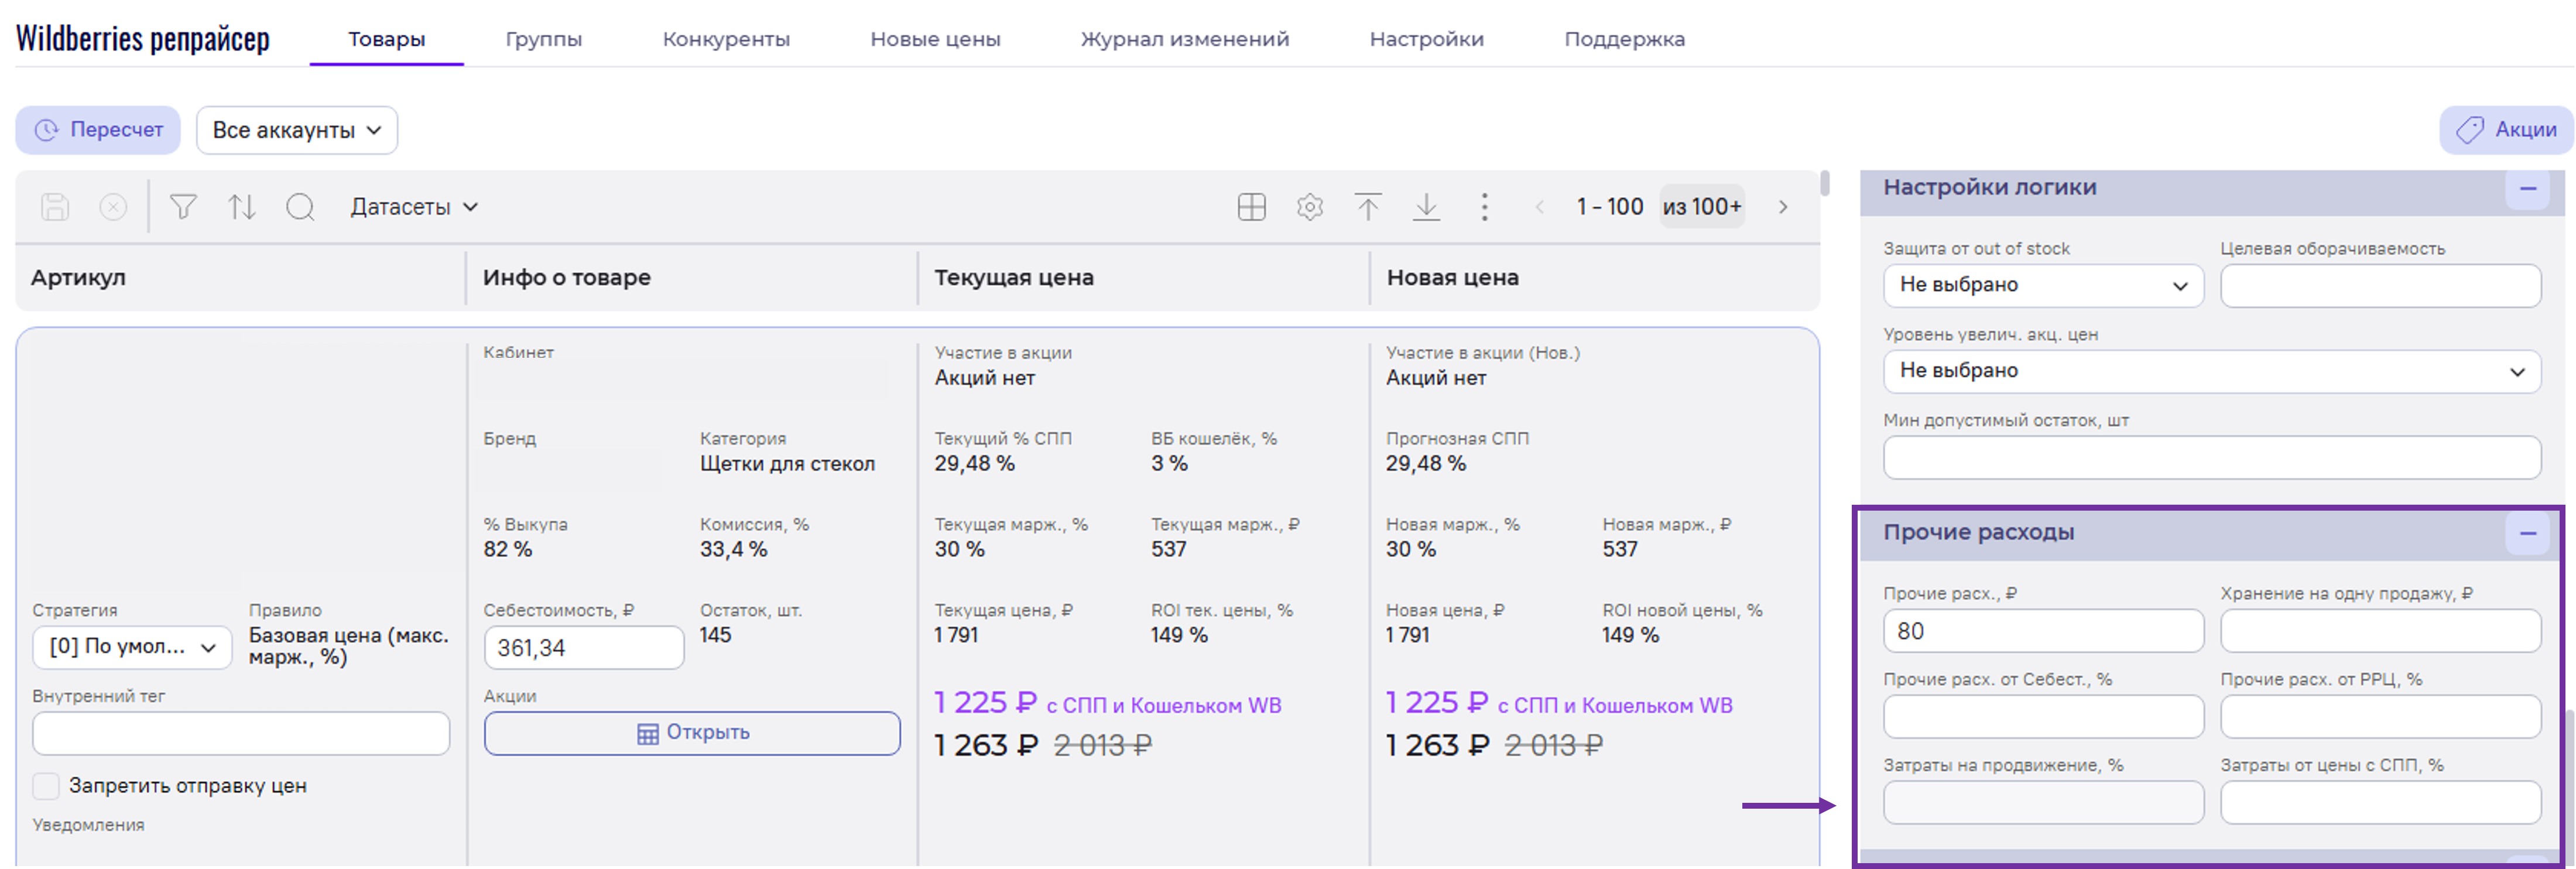Click the sort arrows icon

coord(241,207)
